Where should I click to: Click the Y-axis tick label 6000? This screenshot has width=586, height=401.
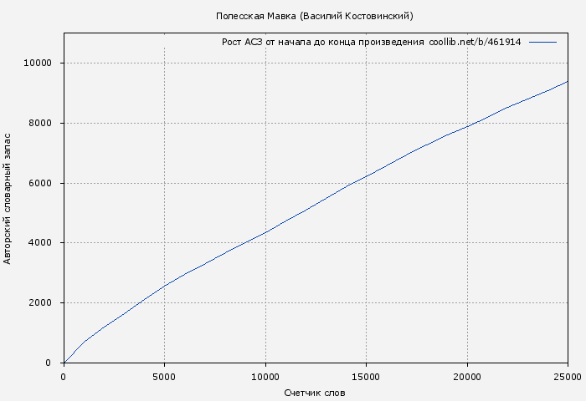39,183
